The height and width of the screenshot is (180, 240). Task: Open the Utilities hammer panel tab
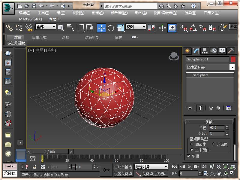(x=231, y=51)
